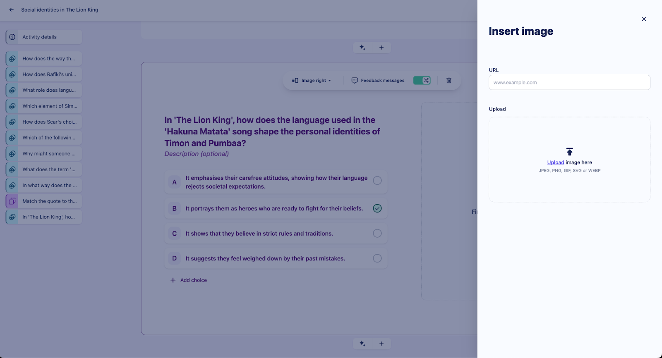
Task: Click icon beside 'In 'The Lion King', ho...'
Action: pos(12,217)
